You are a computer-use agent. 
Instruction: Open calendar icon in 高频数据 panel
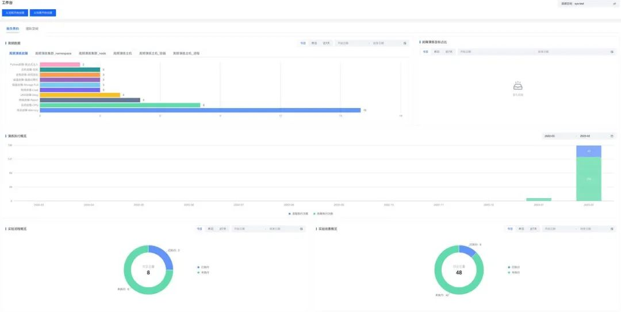click(x=405, y=43)
